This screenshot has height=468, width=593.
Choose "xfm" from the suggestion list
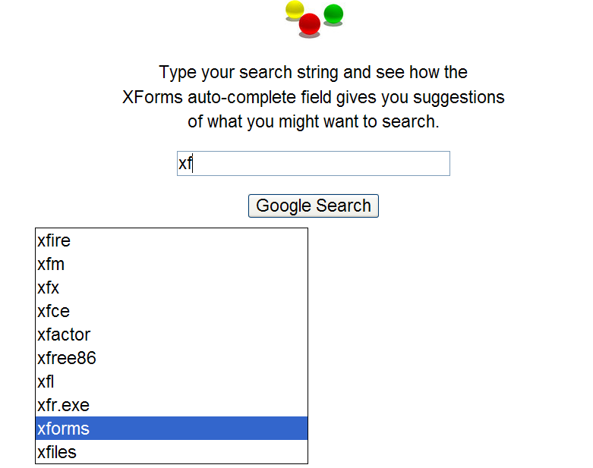(51, 265)
